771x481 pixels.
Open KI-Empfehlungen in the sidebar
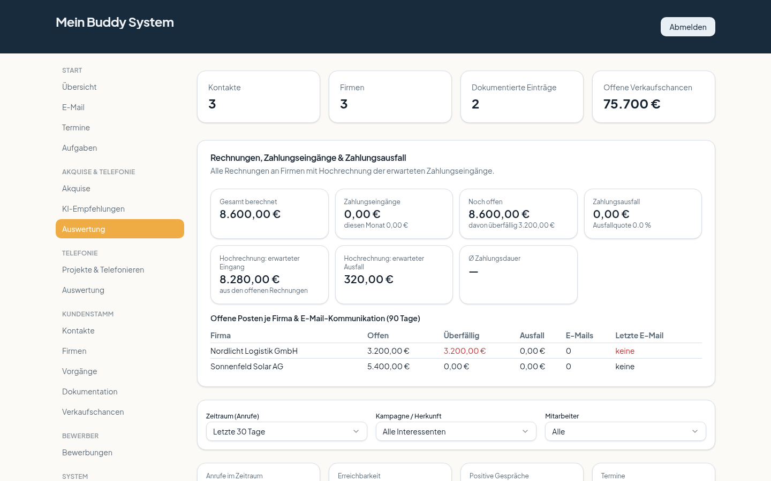(120, 208)
